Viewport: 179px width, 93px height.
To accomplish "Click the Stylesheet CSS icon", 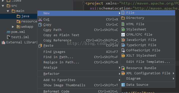I will (123, 29).
